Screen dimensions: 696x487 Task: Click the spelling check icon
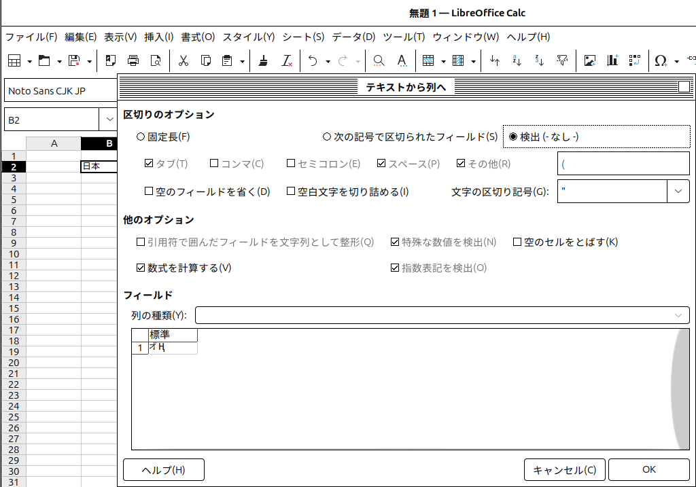click(x=402, y=60)
